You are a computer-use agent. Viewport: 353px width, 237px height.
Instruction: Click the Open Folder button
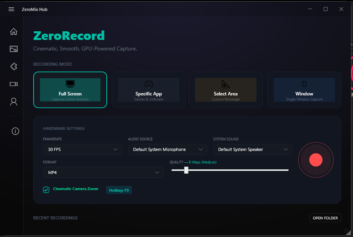(x=325, y=218)
